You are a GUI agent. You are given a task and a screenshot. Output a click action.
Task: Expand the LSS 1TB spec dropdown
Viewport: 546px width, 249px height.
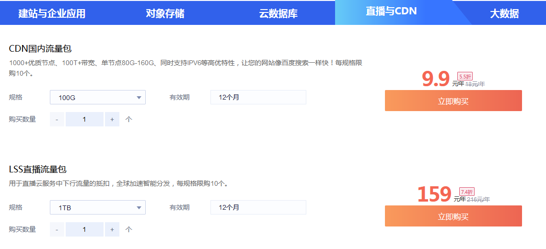[98, 208]
